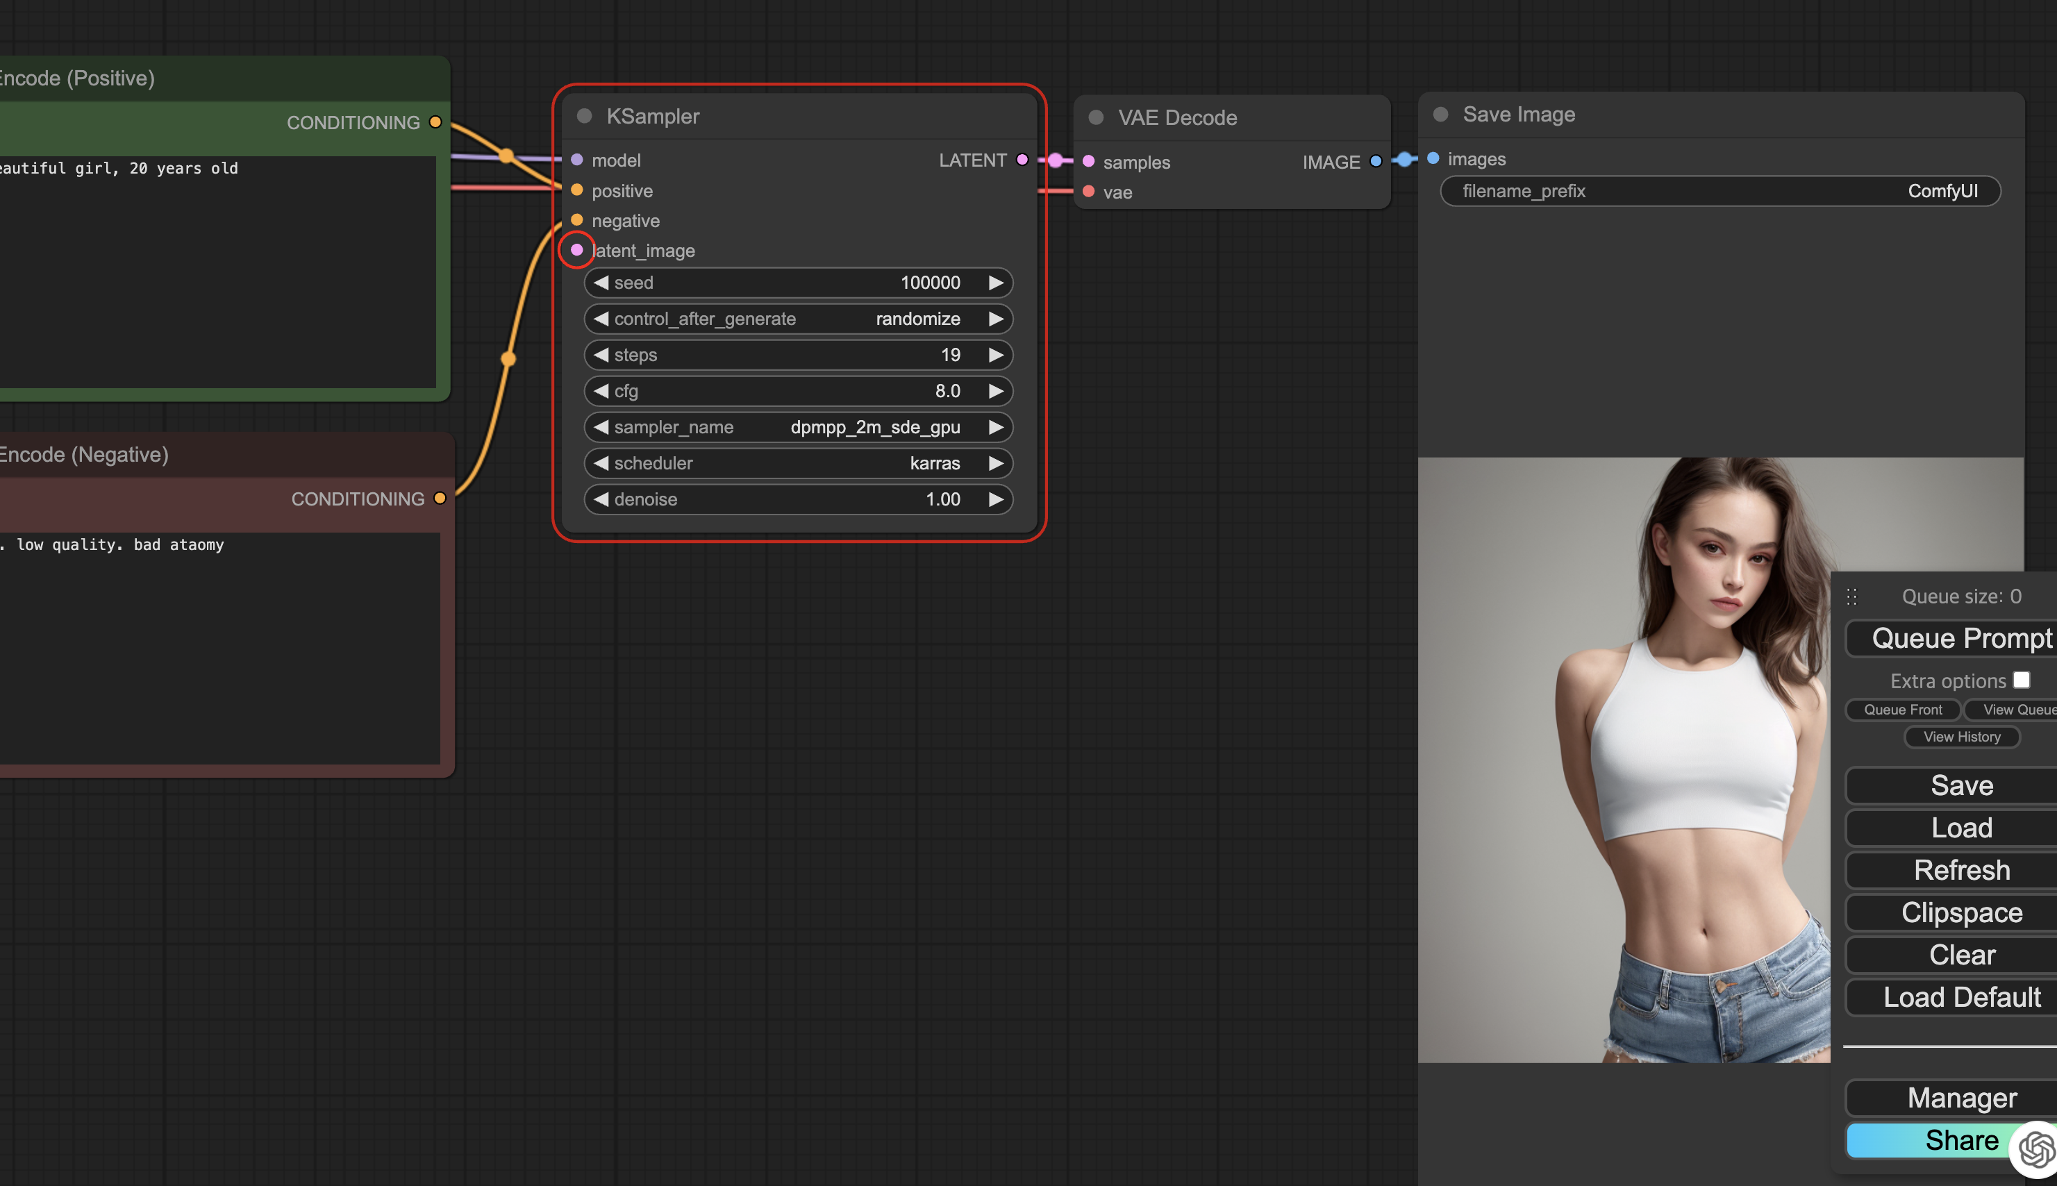
Task: Open the scheduler karras dropdown
Action: pos(799,462)
